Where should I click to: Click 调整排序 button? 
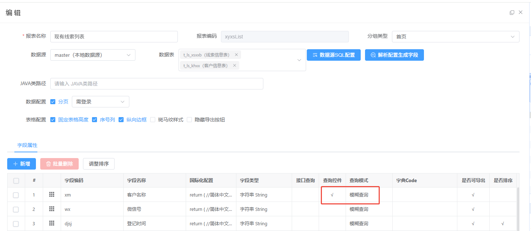pyautogui.click(x=98, y=164)
